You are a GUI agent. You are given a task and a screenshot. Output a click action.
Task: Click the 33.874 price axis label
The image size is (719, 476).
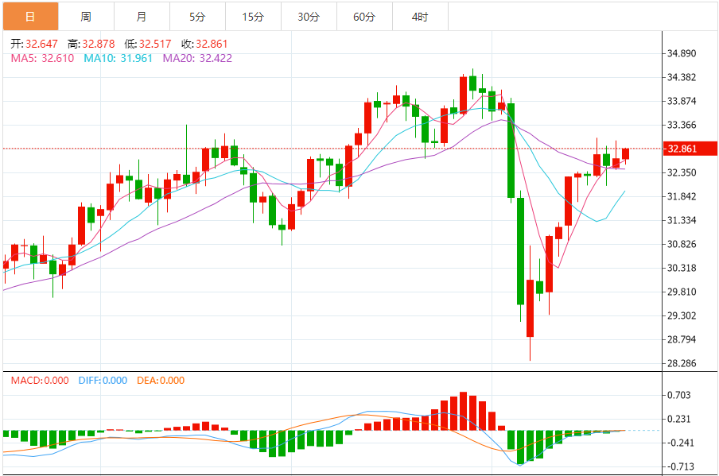(x=682, y=101)
